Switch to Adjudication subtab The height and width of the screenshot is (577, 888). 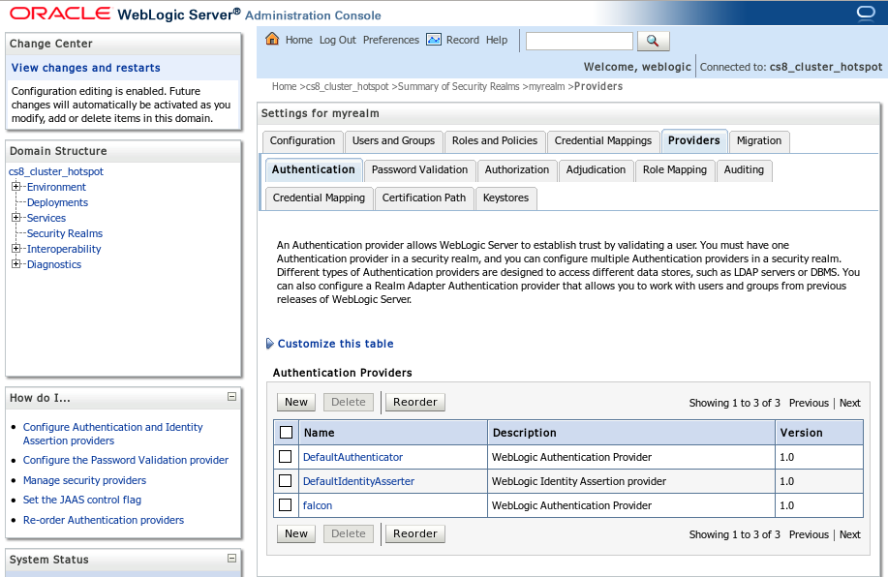point(596,169)
